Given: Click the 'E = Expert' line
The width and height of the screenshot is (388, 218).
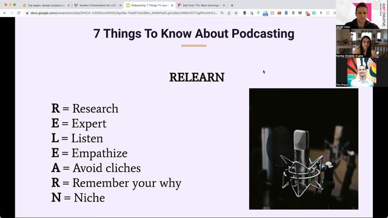Looking at the screenshot, I should 79,124.
